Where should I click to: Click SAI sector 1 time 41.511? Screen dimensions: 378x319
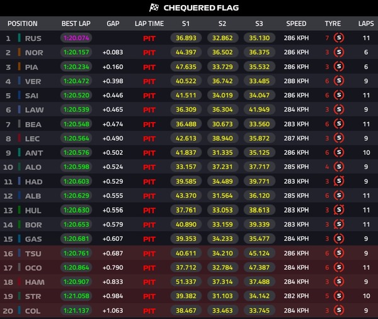pyautogui.click(x=186, y=96)
